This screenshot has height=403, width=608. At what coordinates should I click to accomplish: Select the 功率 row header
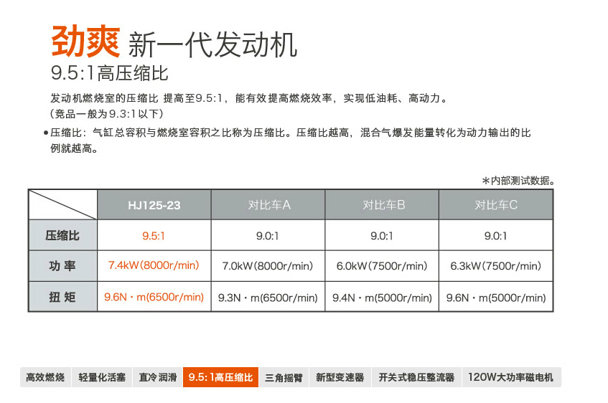coord(63,266)
